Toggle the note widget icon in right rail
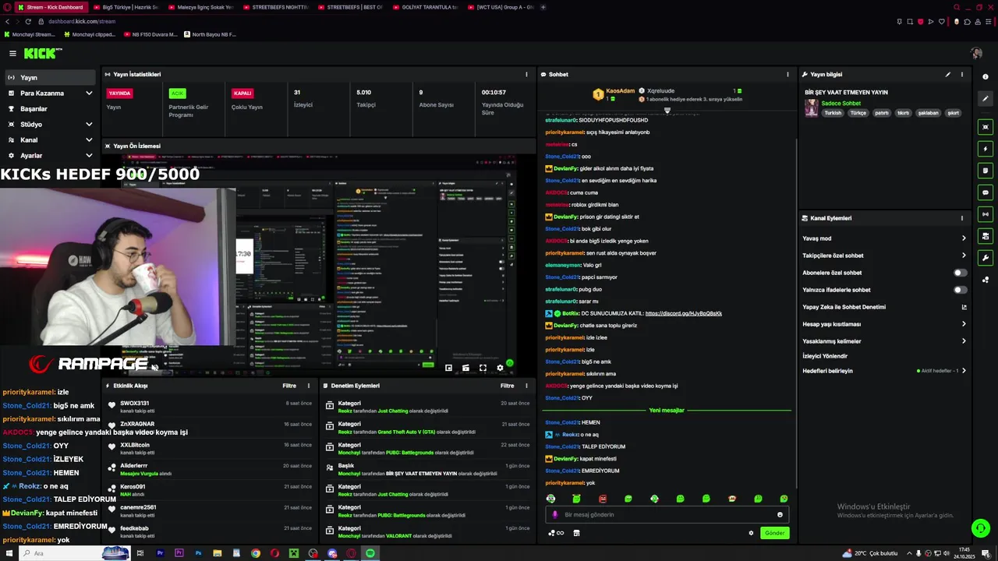 pos(986,170)
